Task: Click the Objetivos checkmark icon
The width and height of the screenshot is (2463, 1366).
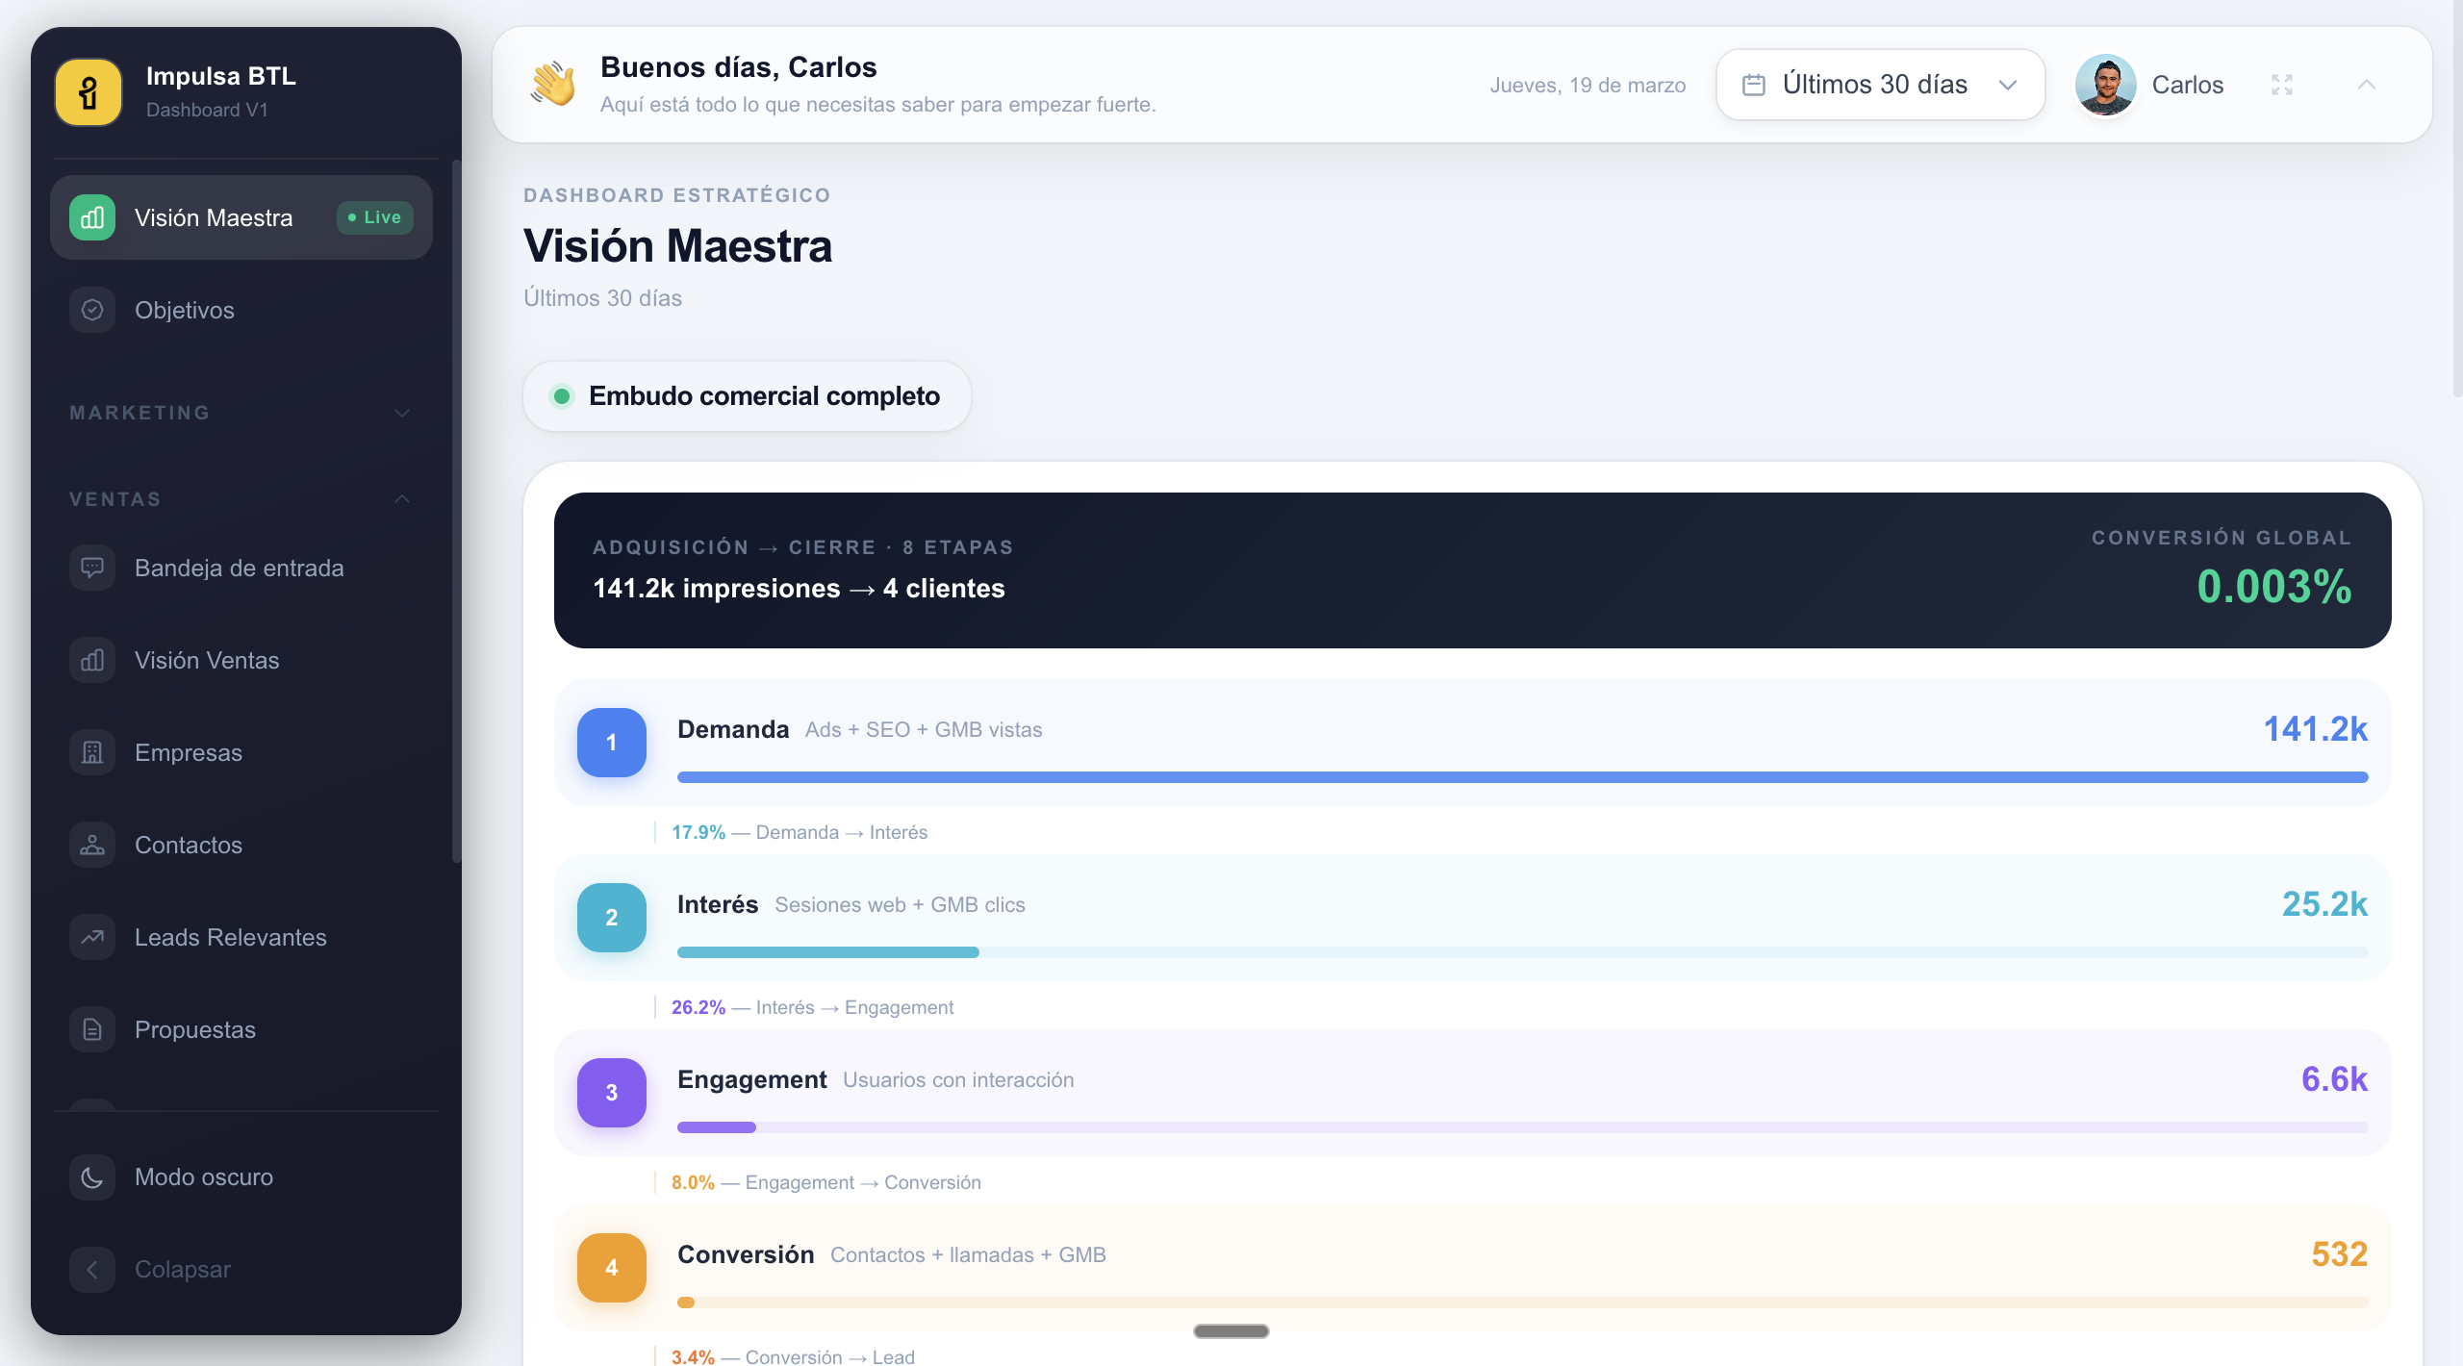Action: (91, 309)
